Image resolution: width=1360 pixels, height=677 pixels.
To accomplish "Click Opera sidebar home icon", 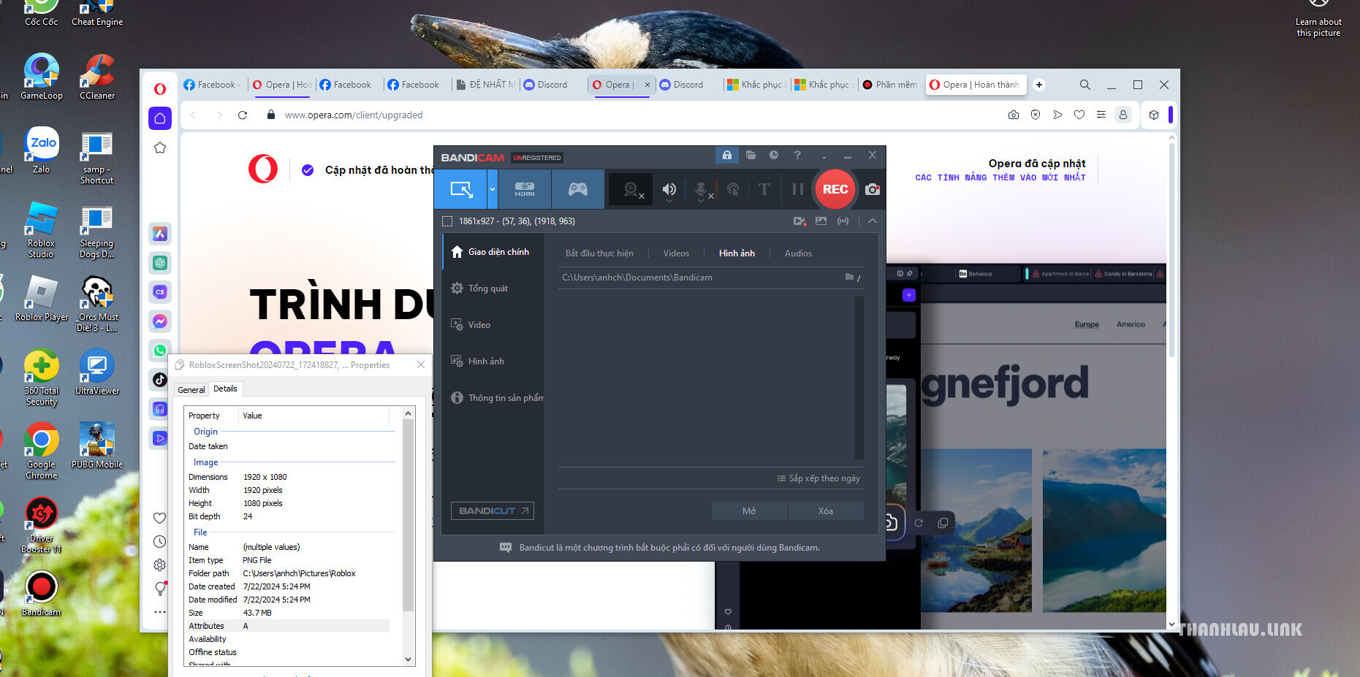I will [160, 118].
